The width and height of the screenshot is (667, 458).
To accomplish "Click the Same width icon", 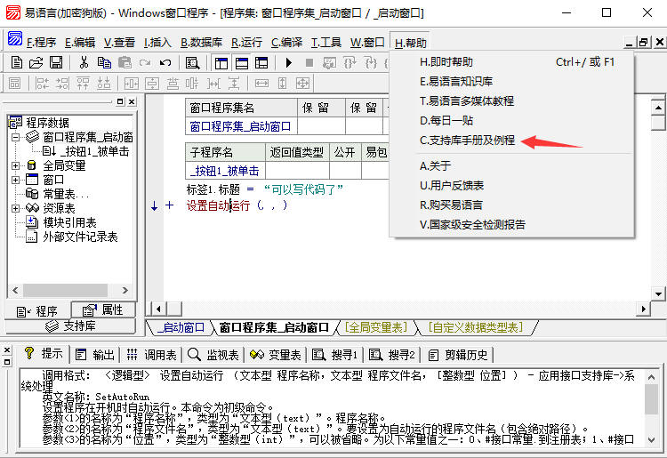I will pos(261,84).
